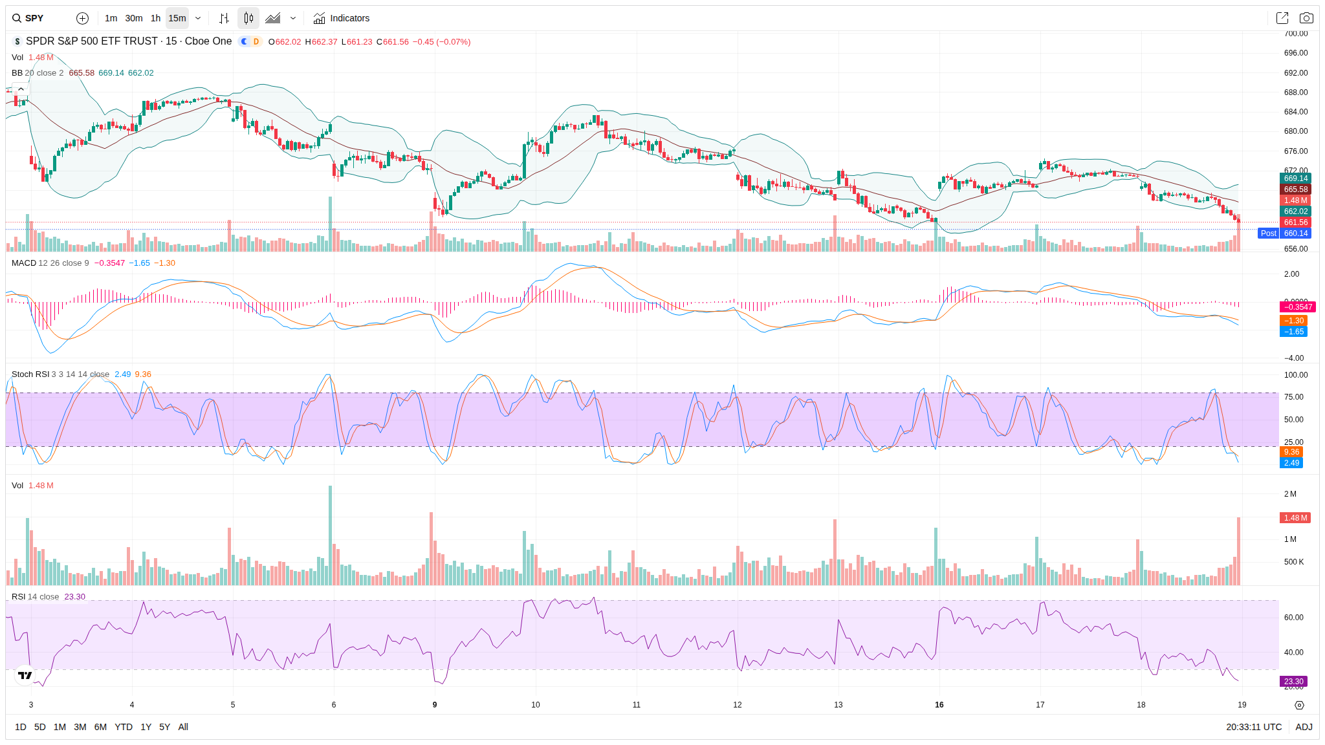Open the chart in popup window icon
Screen dimensions: 1325x745
[x=1282, y=18]
